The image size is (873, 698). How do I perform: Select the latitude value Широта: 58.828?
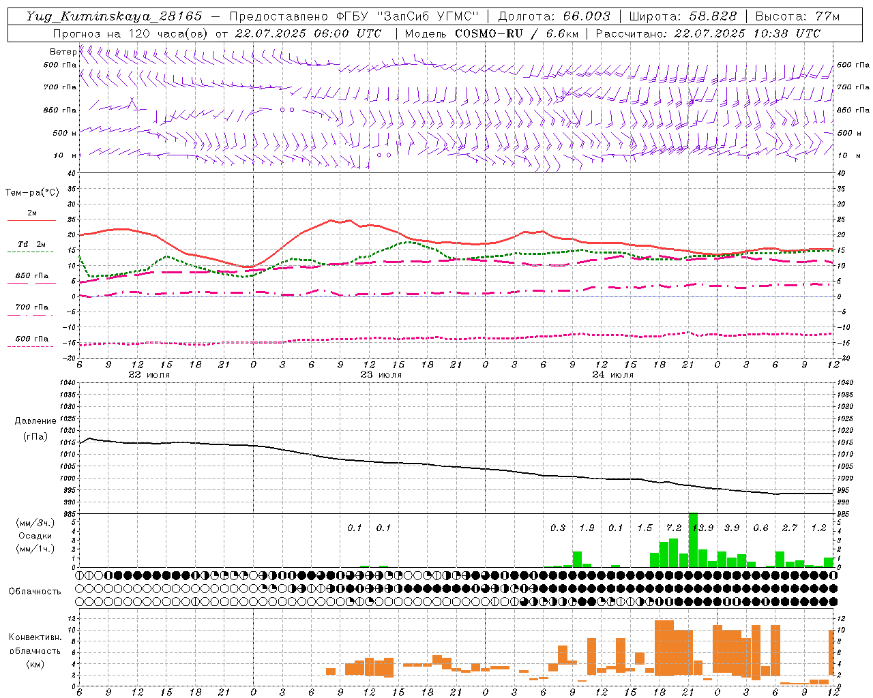point(683,16)
